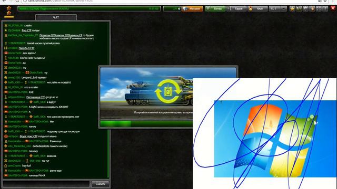Click chat message "почему РАНА"

click(37, 175)
